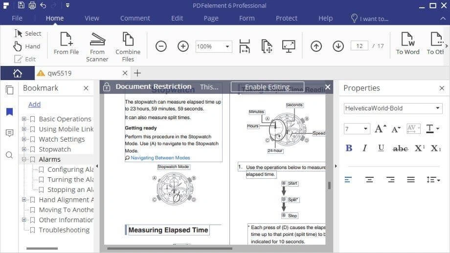Close the Bookmark panel

coord(86,88)
